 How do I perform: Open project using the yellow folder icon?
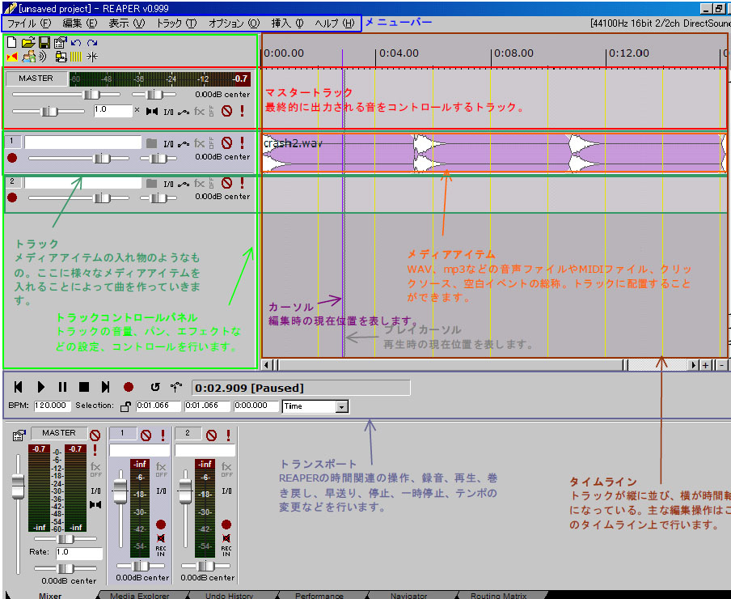click(28, 42)
